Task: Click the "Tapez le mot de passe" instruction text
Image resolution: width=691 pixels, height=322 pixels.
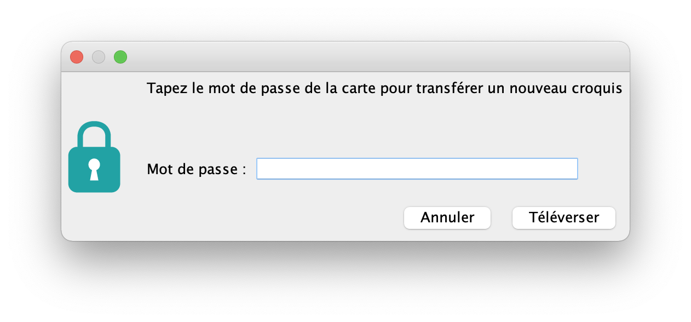Action: [x=384, y=89]
